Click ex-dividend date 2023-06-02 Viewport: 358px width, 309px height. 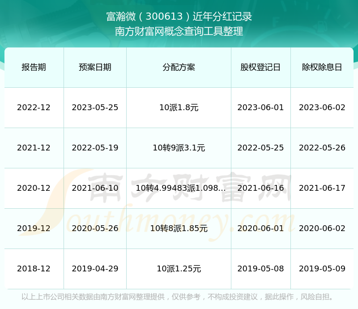pos(322,107)
